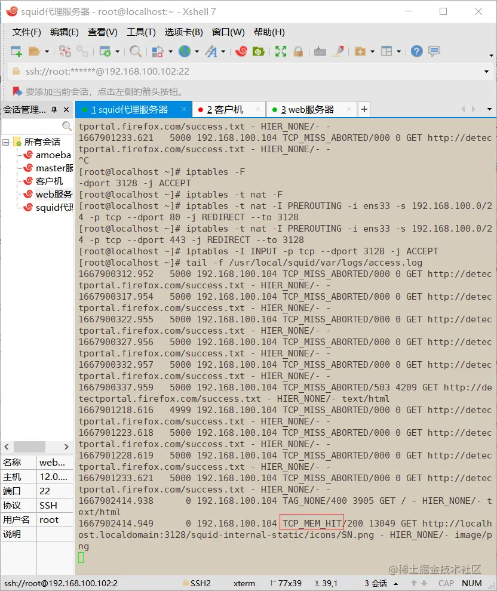The width and height of the screenshot is (497, 591).
Task: Launch Xftp with the red swirl icon
Action: click(x=241, y=51)
